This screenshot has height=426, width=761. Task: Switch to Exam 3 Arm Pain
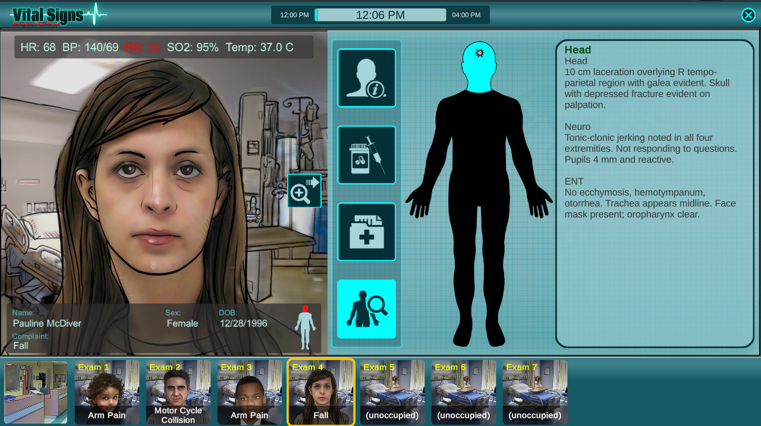250,392
